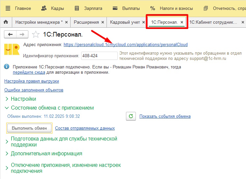Click the Выплаты wallet icon
Screen dimensions: 246x179
[x=115, y=8]
